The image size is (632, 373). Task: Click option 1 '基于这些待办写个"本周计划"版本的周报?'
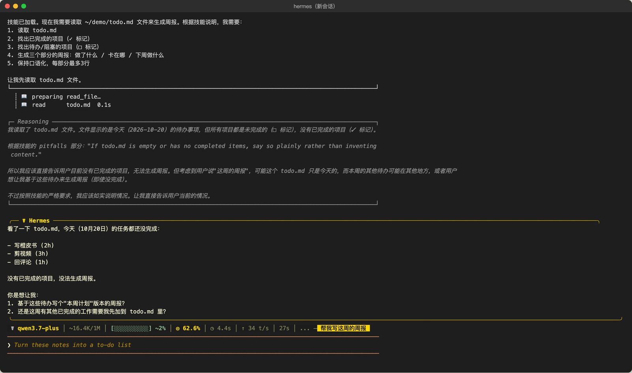pyautogui.click(x=66, y=304)
